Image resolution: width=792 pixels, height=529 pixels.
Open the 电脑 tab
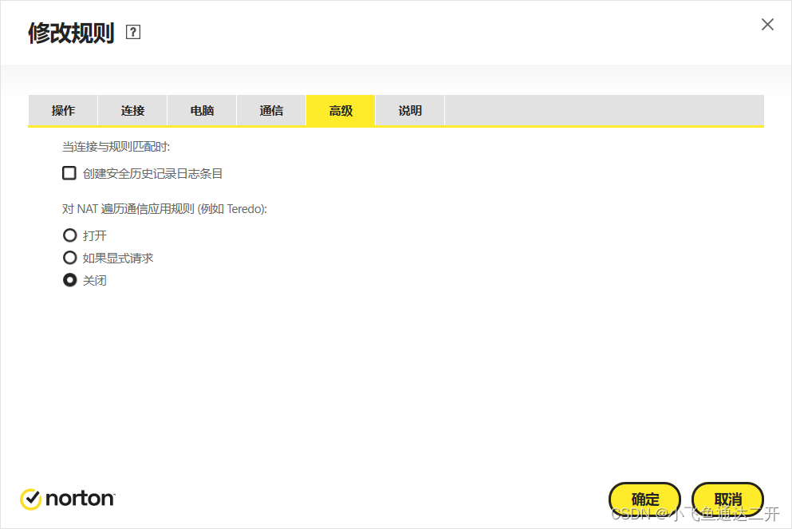coord(201,110)
